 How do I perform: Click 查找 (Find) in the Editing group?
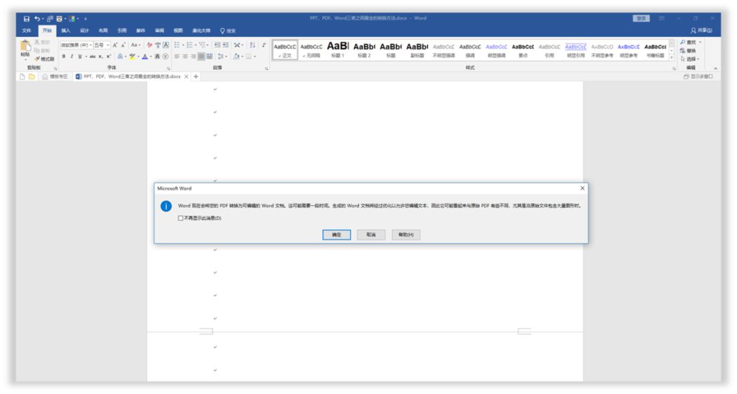[688, 42]
